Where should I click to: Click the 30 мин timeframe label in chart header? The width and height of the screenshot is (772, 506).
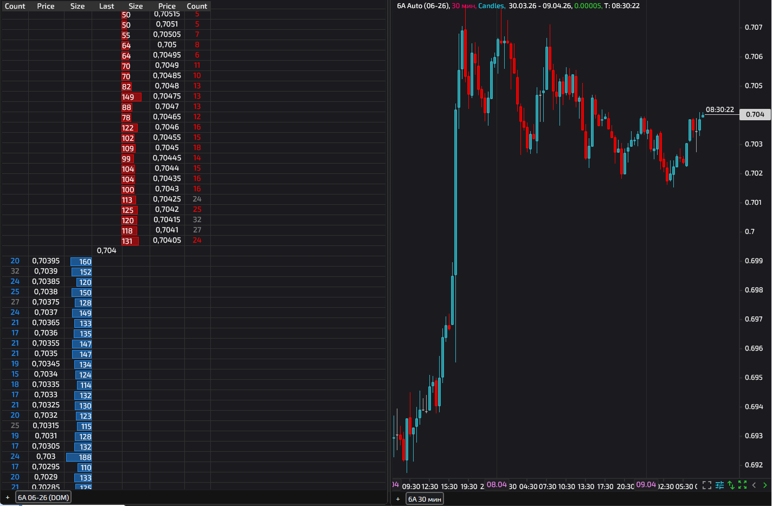(x=464, y=6)
